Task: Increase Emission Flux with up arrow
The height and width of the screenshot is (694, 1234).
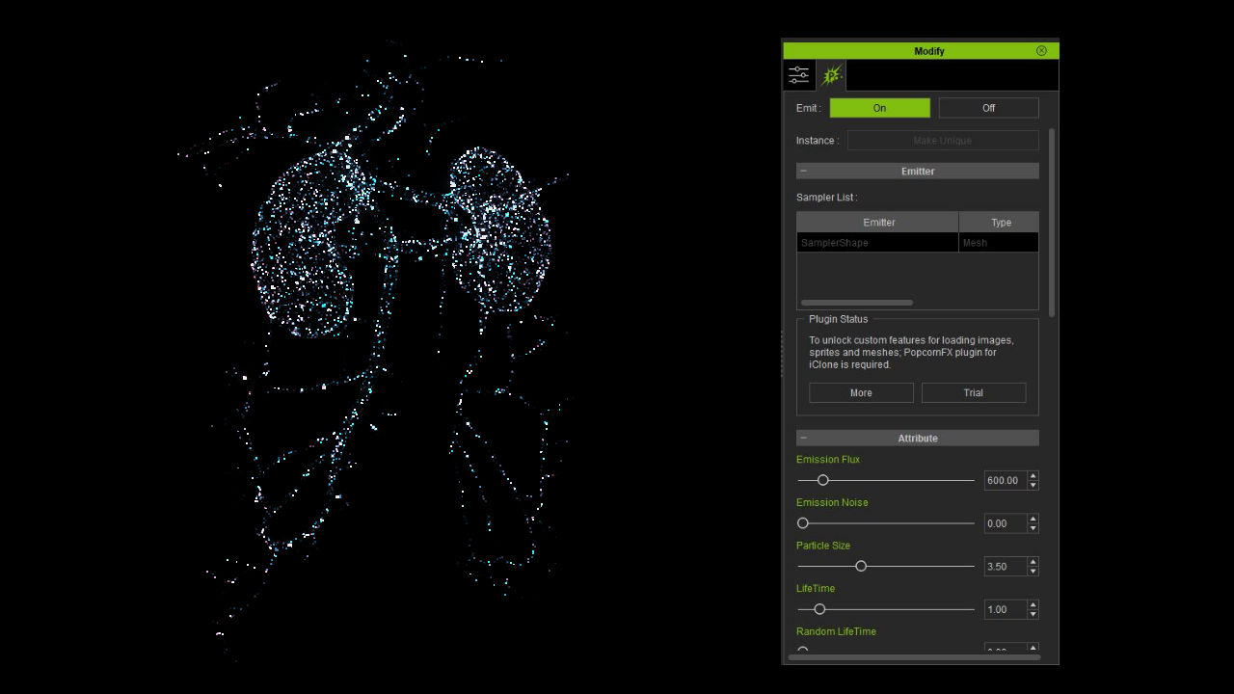Action: point(1033,475)
